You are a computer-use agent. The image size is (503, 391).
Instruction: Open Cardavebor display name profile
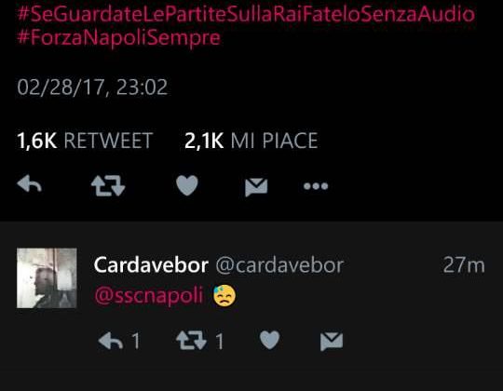(x=151, y=265)
